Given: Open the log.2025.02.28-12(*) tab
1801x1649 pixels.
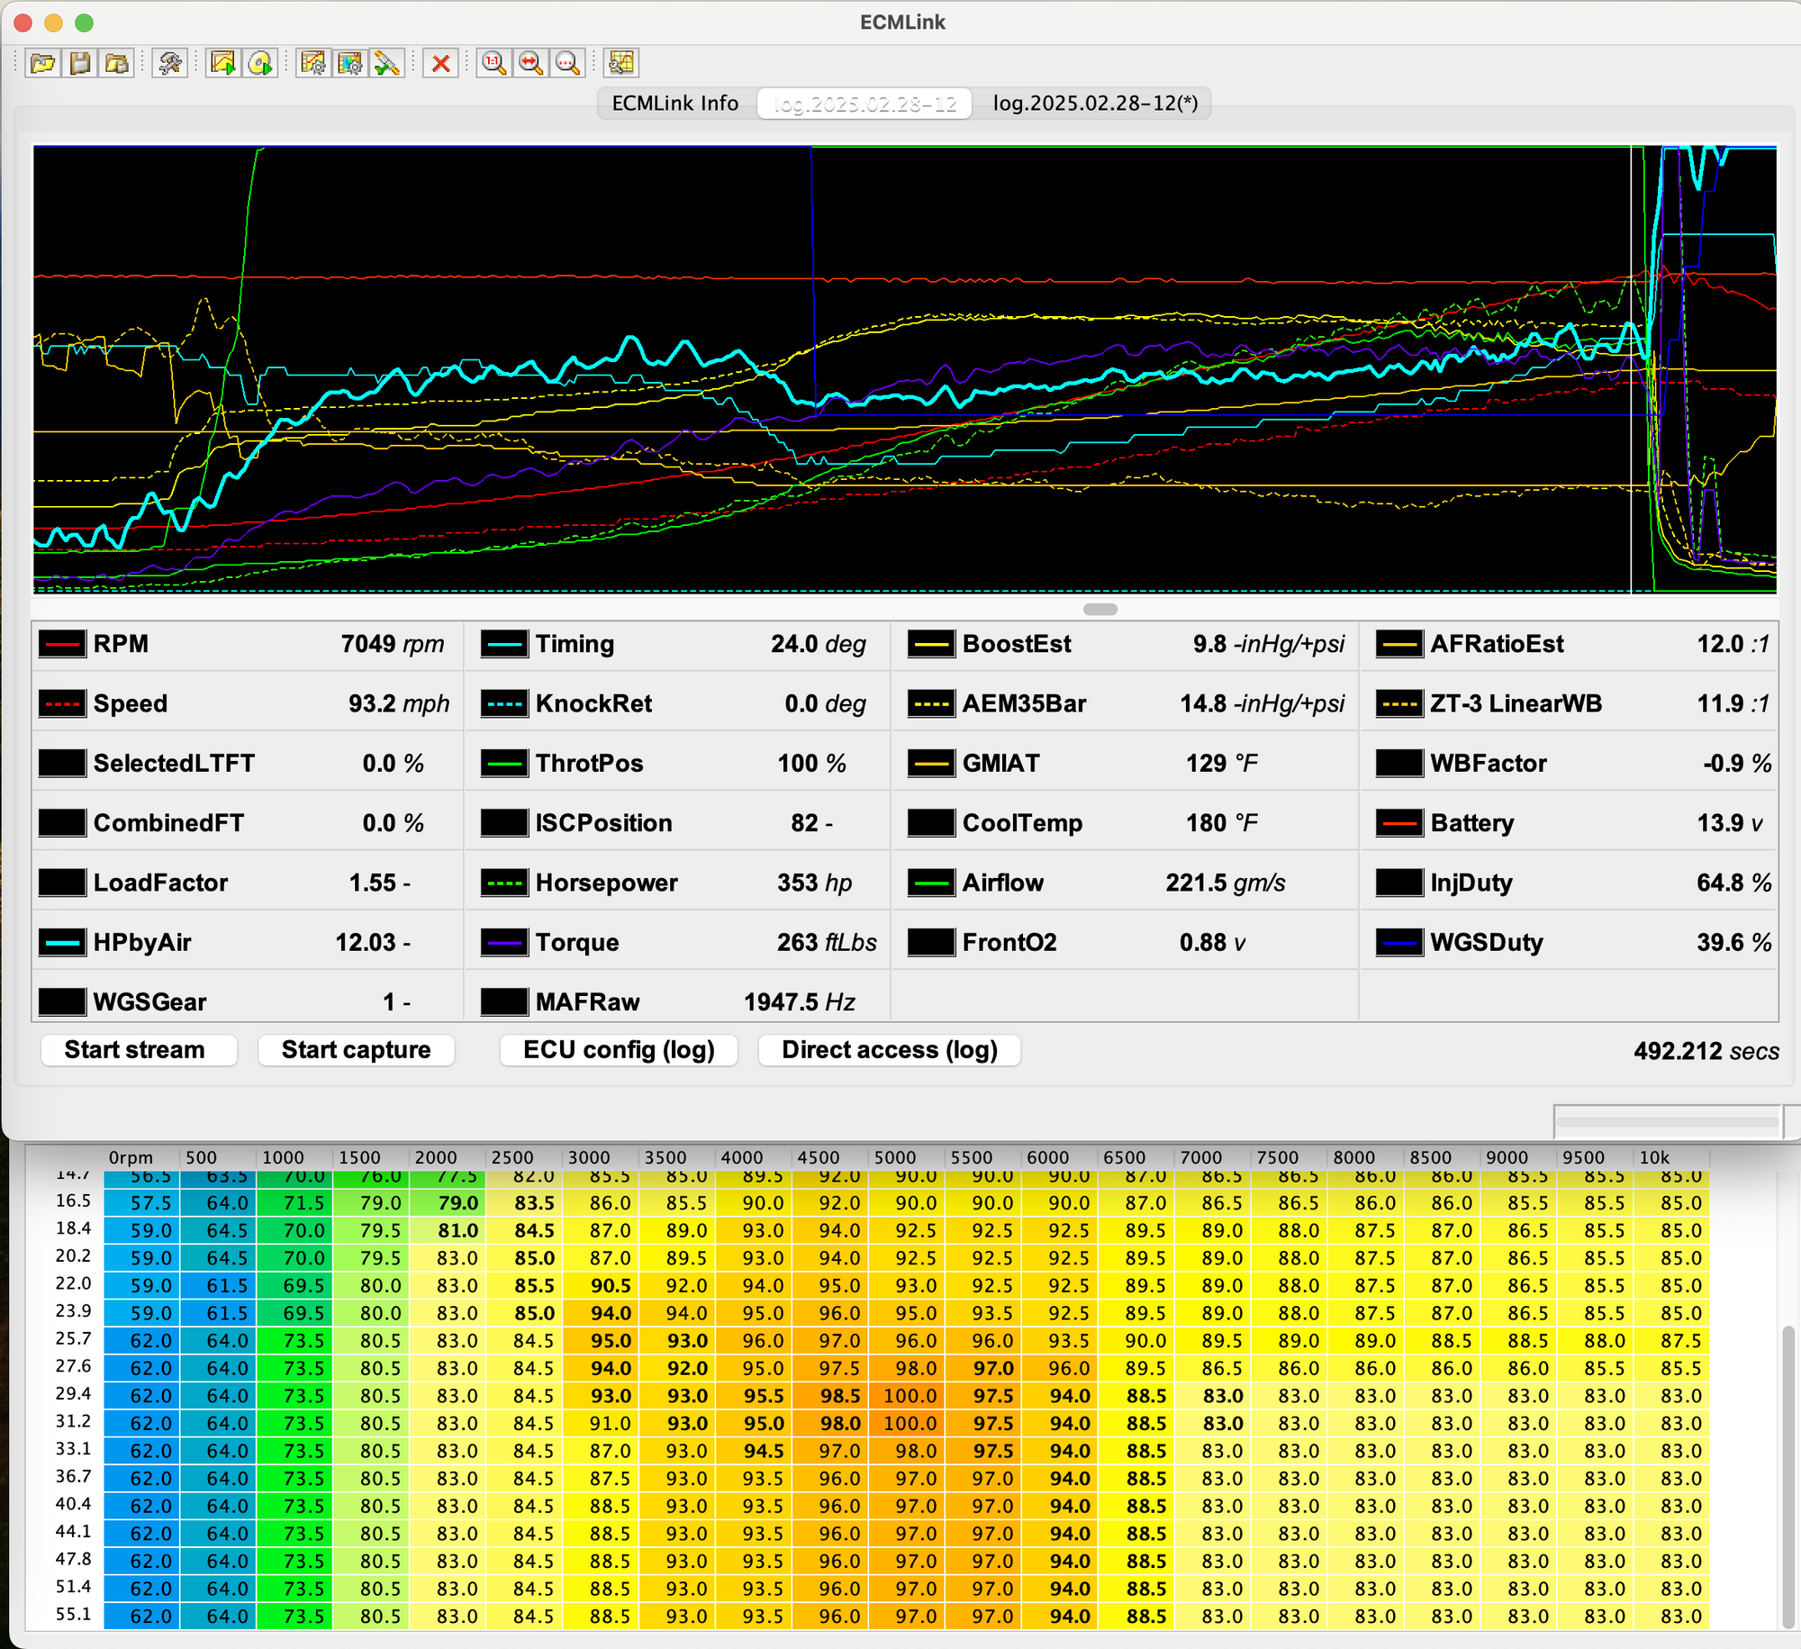Looking at the screenshot, I should click(x=1095, y=104).
